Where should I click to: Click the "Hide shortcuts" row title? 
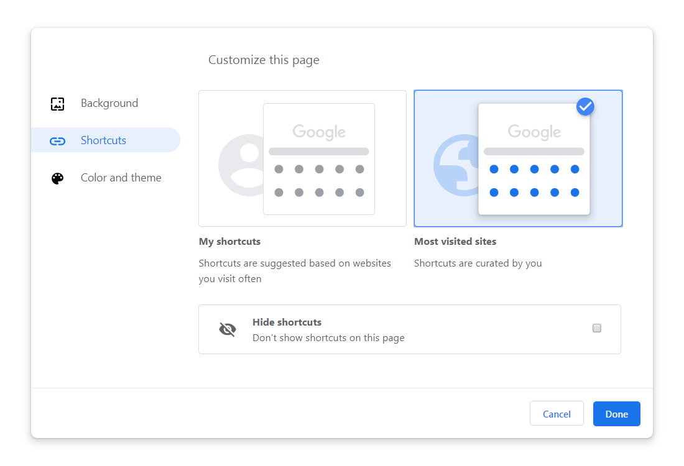(x=287, y=322)
